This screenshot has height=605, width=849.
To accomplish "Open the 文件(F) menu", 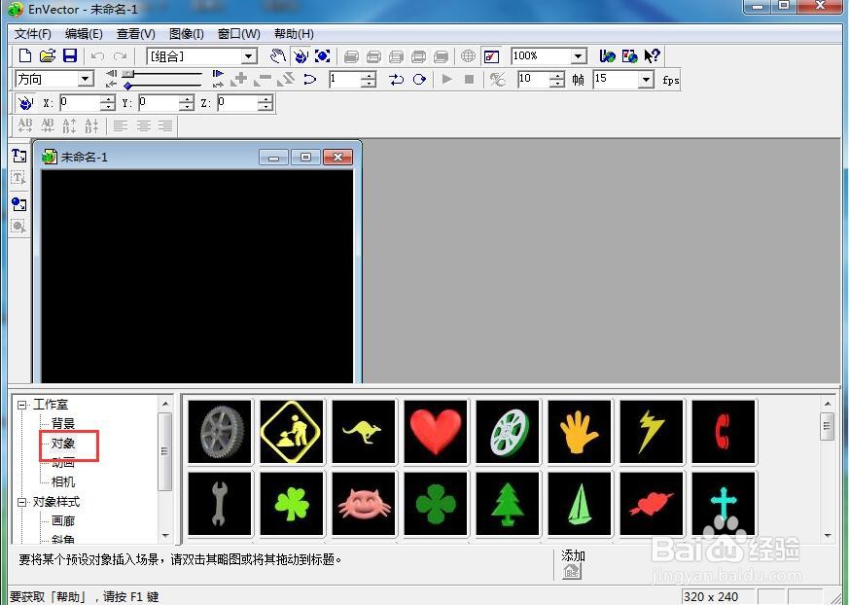I will tap(32, 34).
